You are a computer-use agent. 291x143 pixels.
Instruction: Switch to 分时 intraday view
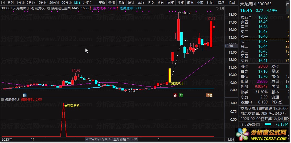(11, 3)
